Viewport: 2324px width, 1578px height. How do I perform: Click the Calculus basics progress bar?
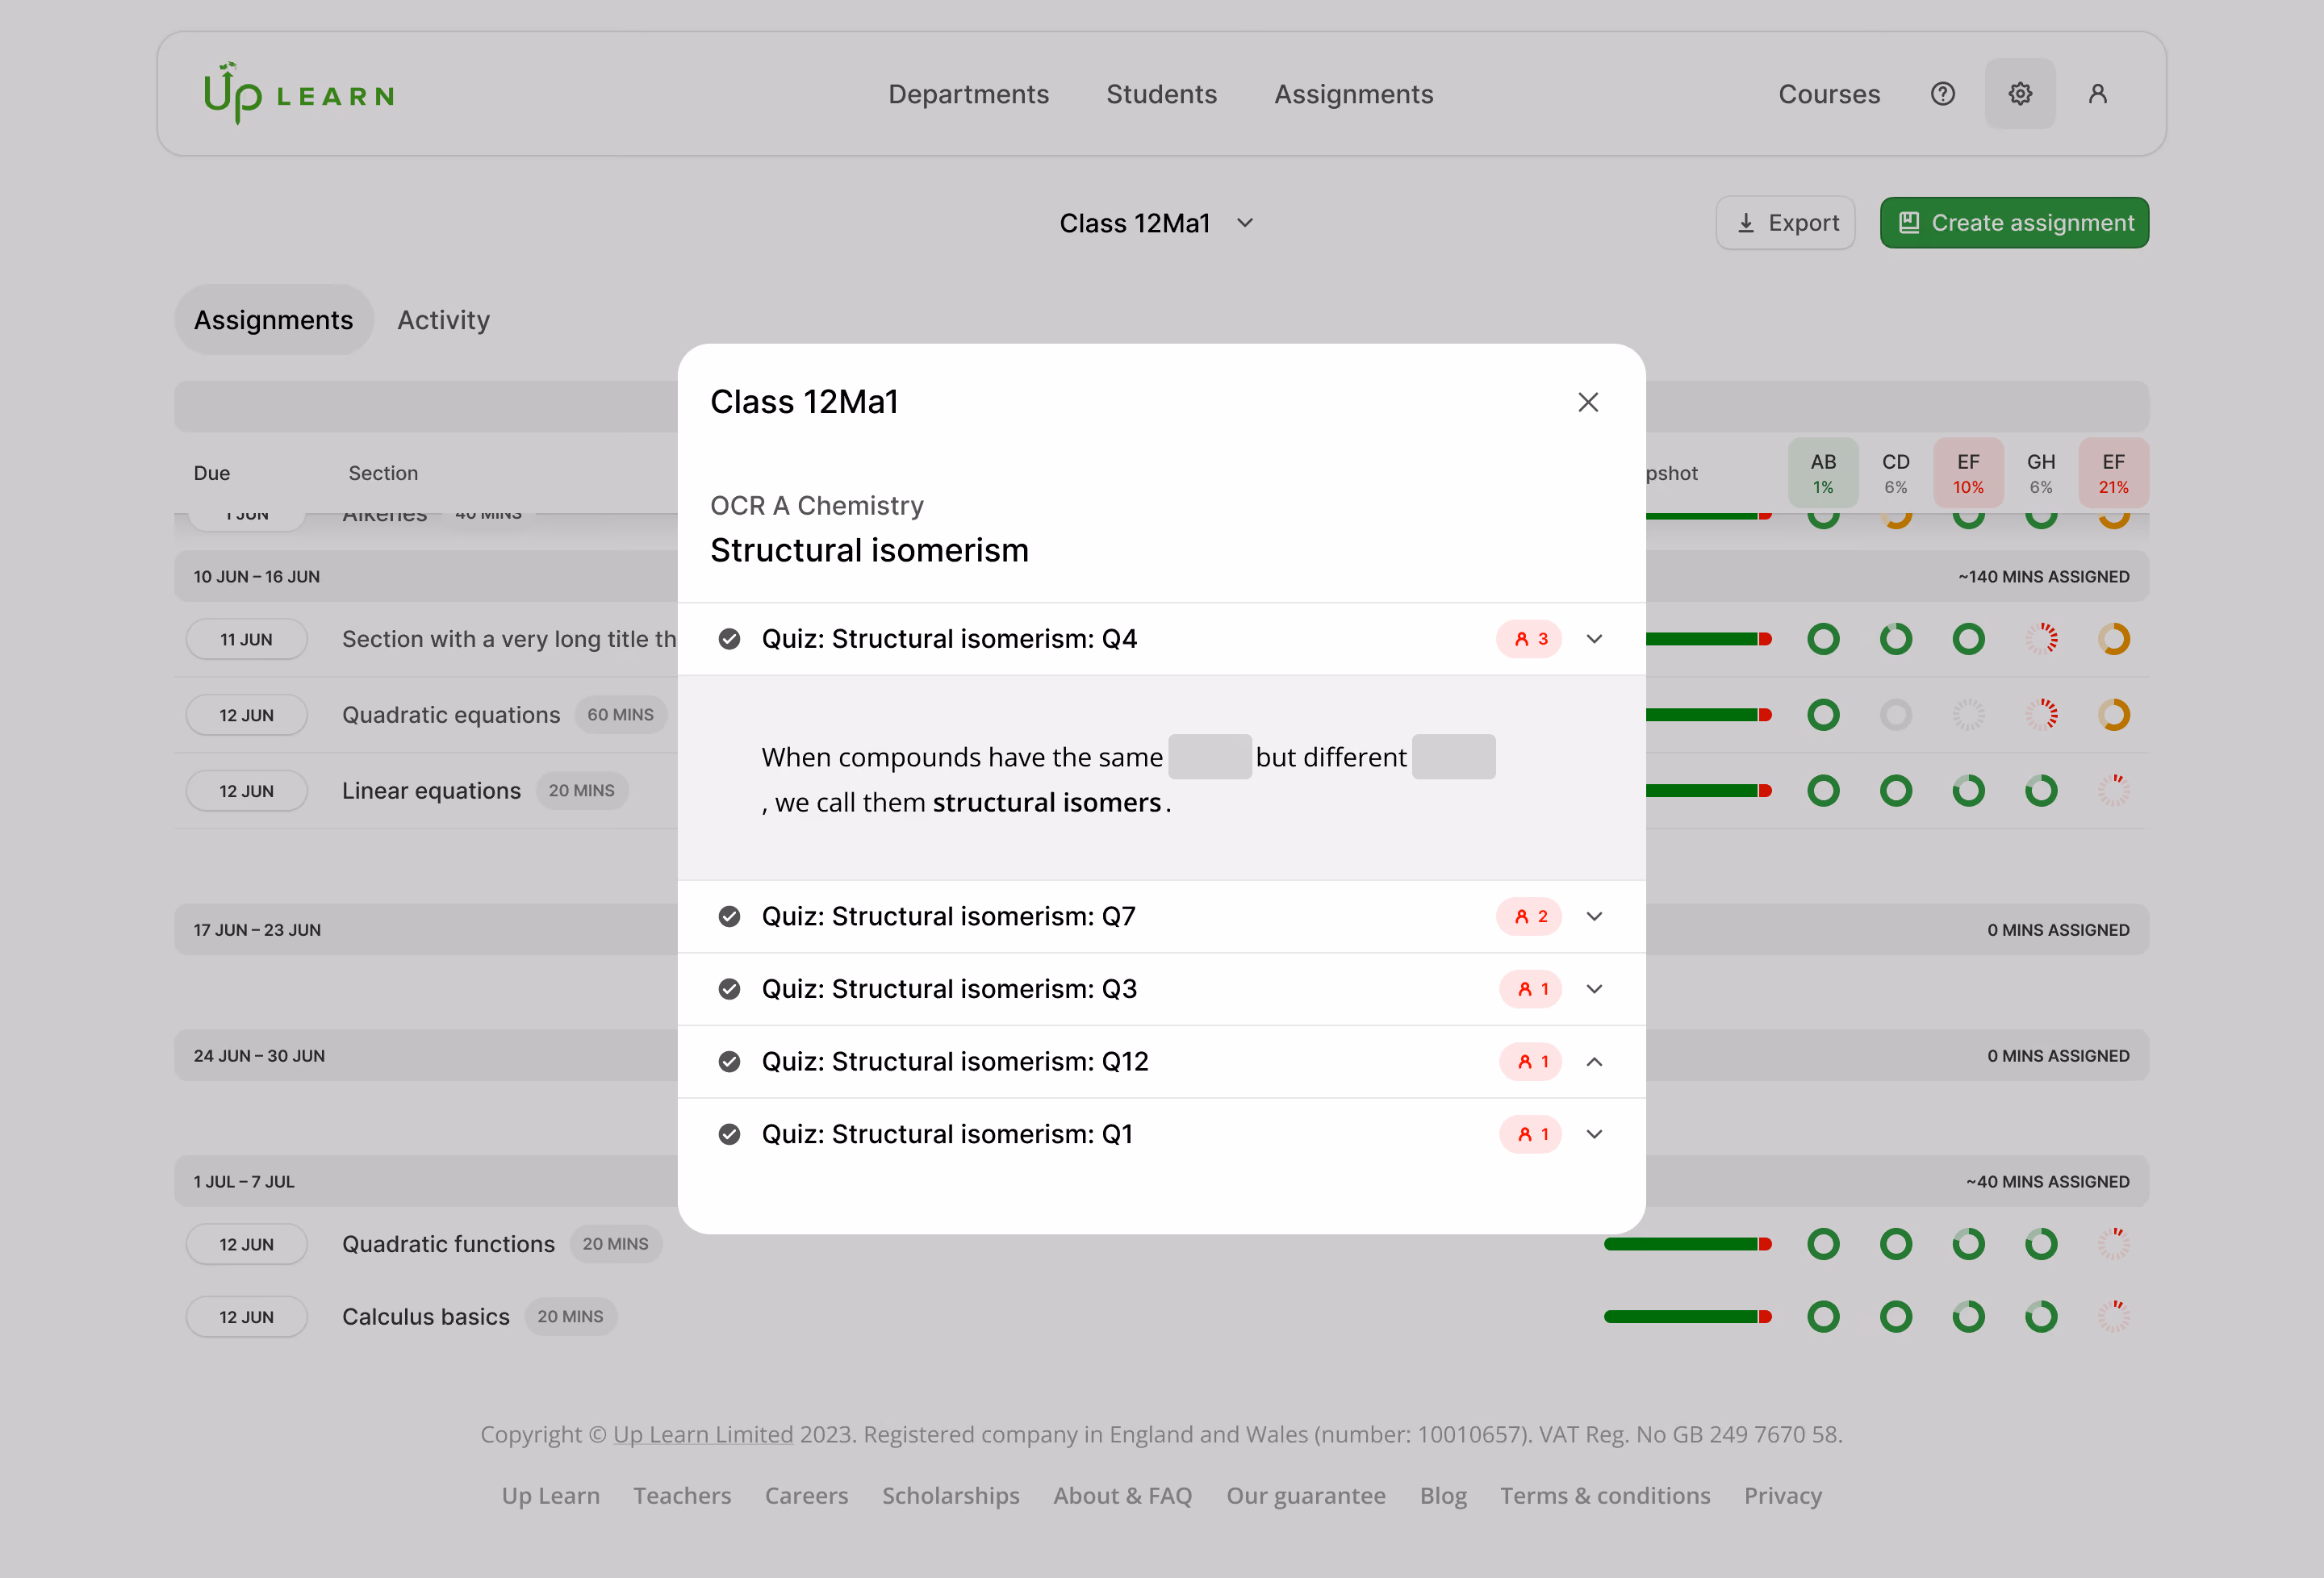click(1688, 1317)
